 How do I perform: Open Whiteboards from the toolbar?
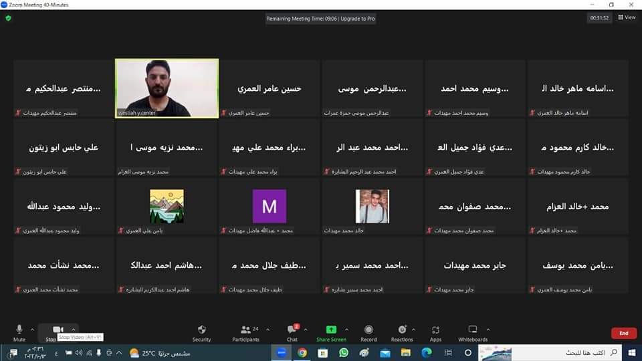point(473,332)
